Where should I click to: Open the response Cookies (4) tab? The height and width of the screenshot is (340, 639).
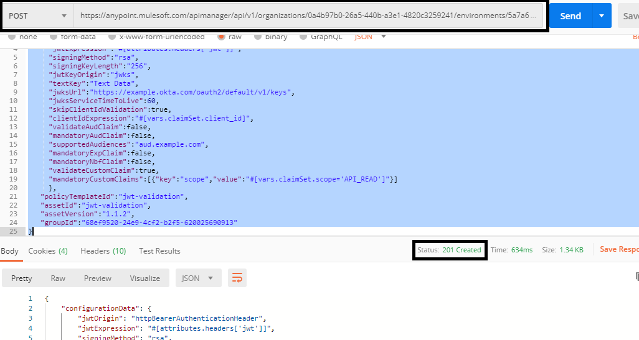point(48,251)
